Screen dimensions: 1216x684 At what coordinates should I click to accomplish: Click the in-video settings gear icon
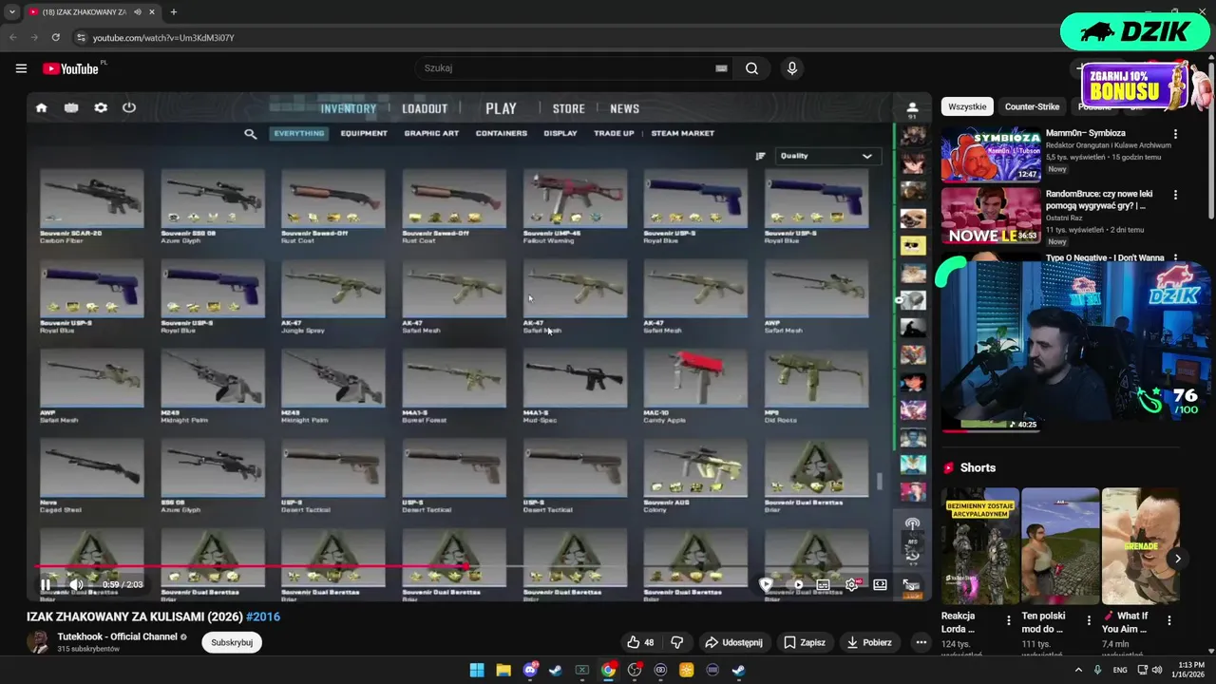101,107
